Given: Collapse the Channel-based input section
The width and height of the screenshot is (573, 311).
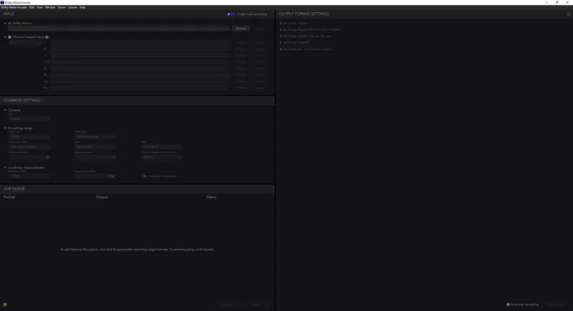Looking at the screenshot, I should click(x=5, y=37).
